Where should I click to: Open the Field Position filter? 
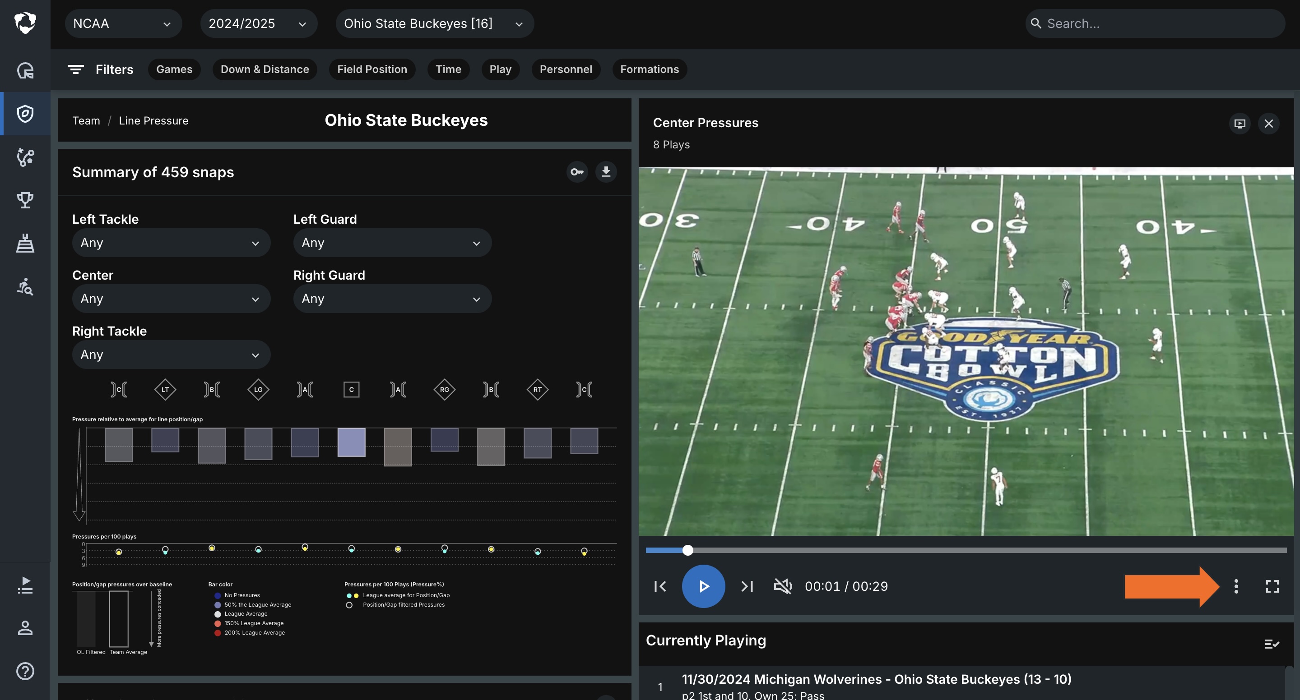372,69
